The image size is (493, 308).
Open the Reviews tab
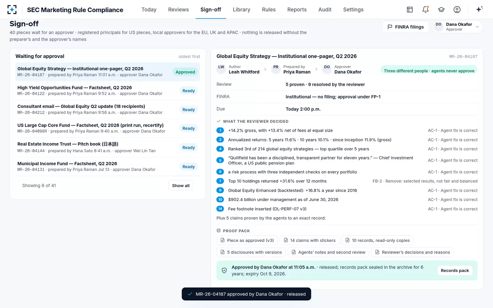(x=178, y=10)
